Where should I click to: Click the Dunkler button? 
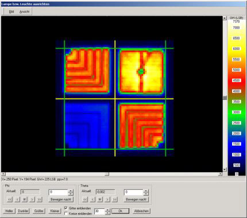[23, 211]
